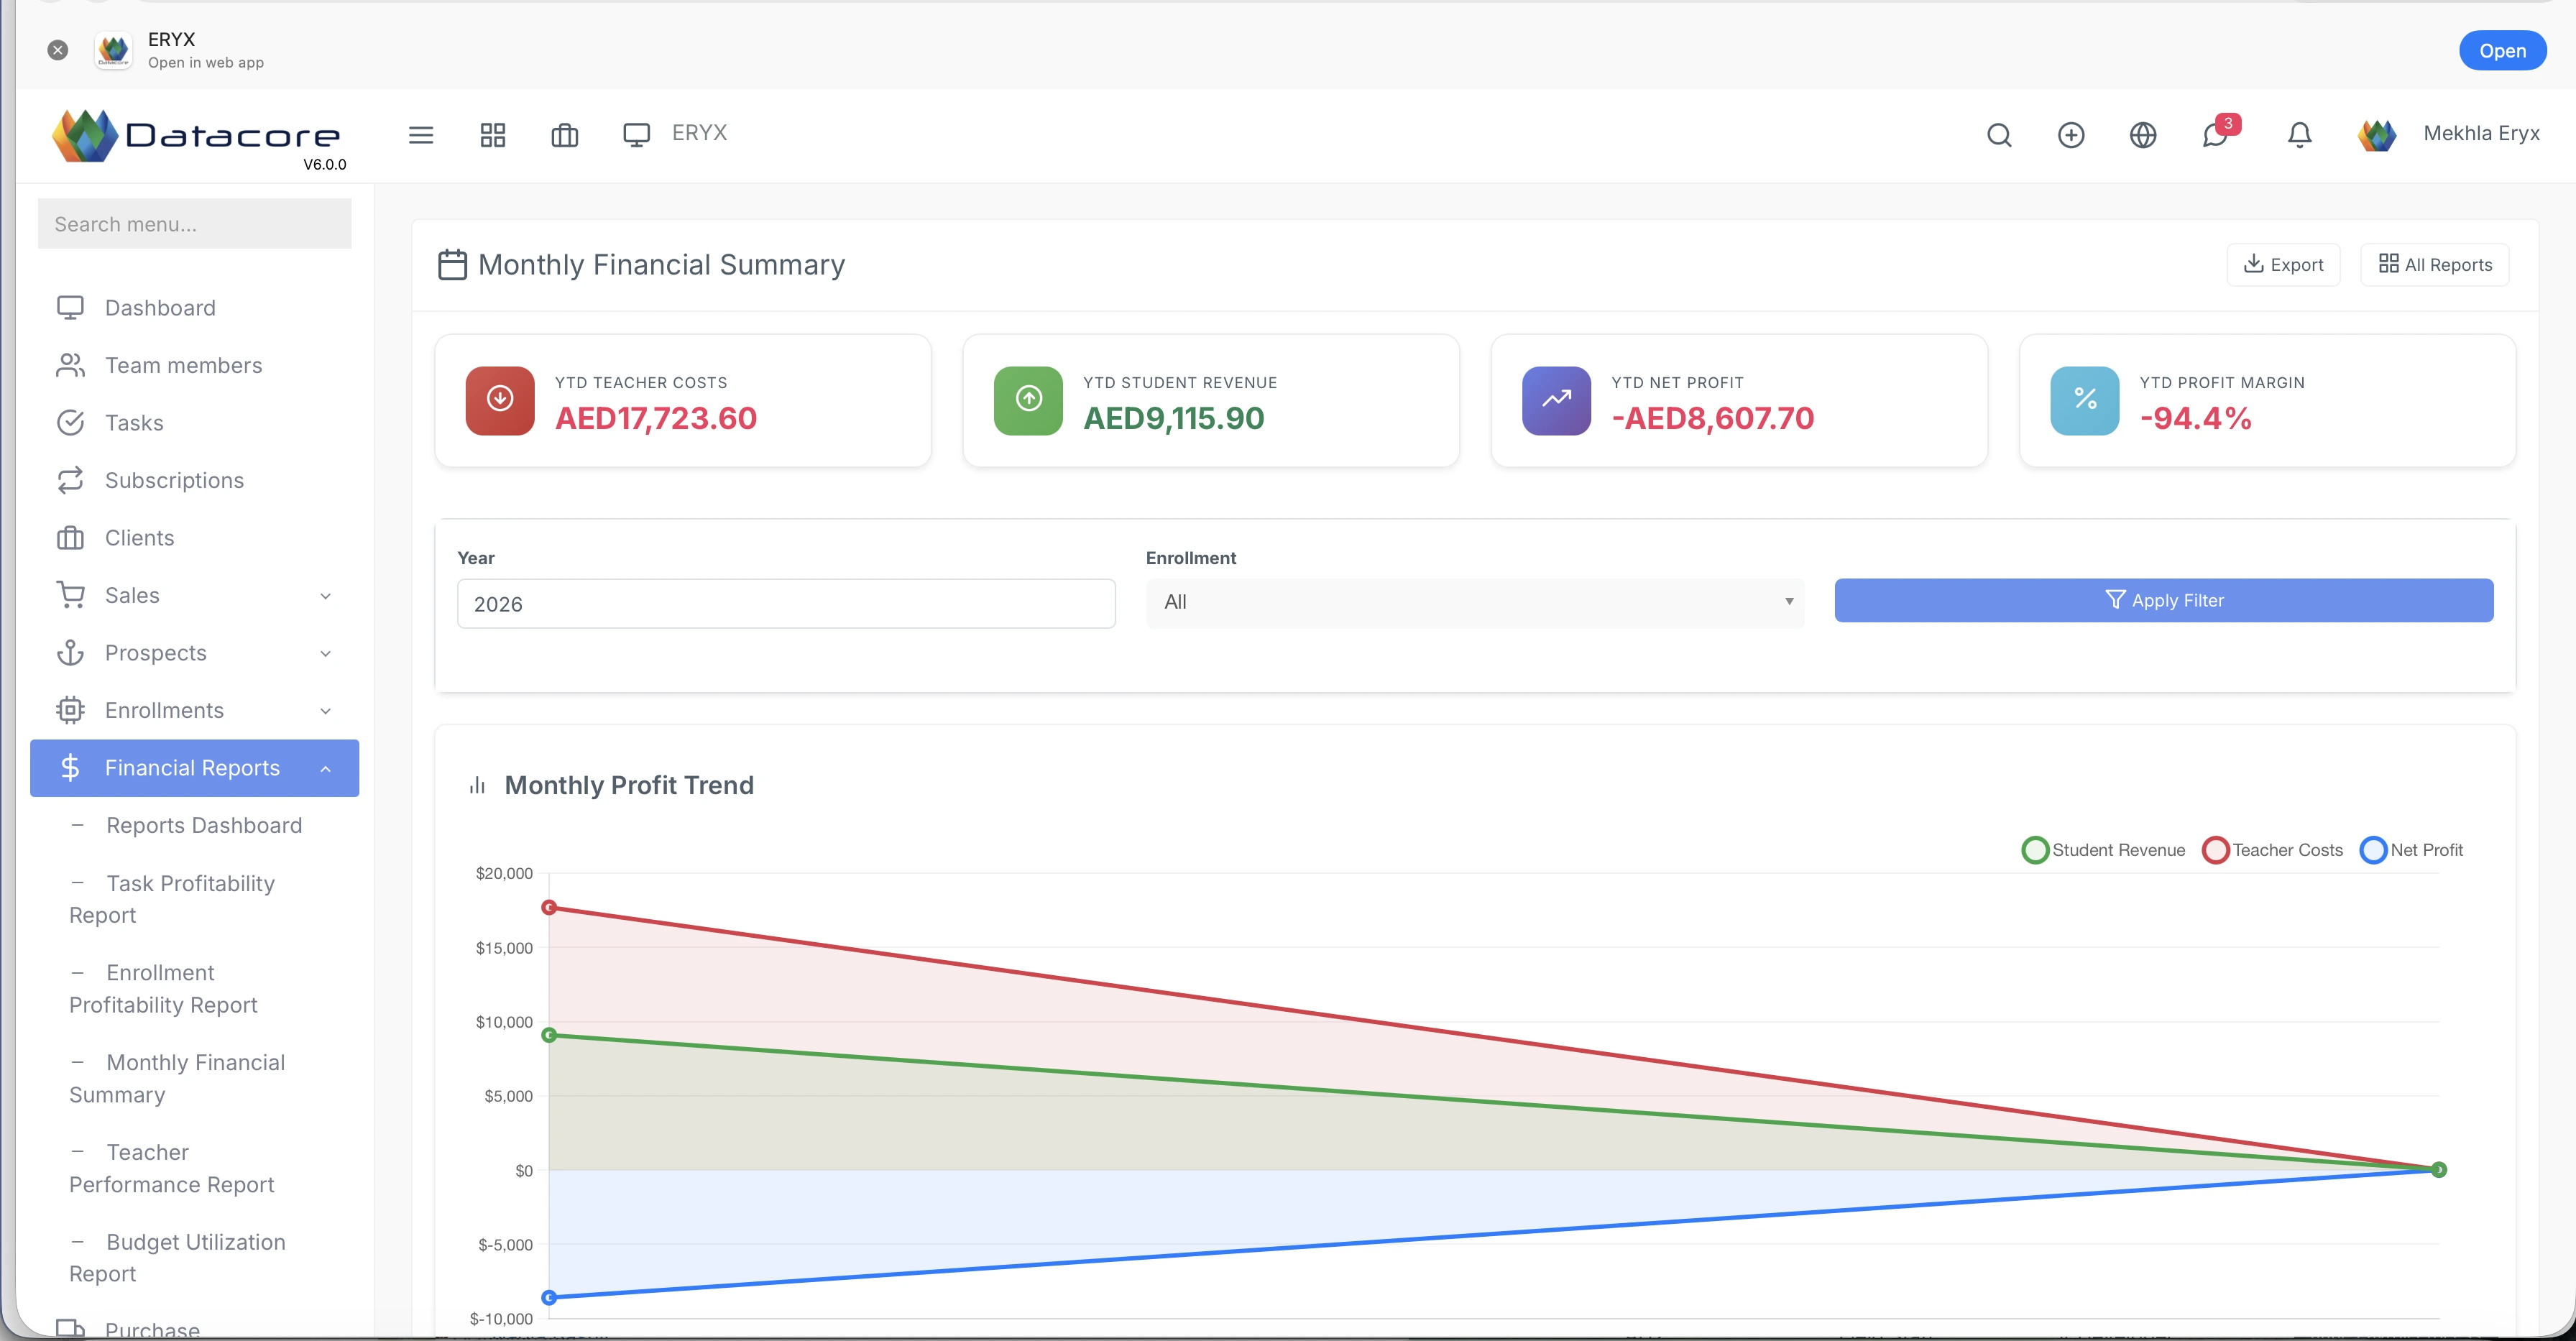Image resolution: width=2576 pixels, height=1341 pixels.
Task: Click the Enrollments chip icon
Action: (x=70, y=710)
